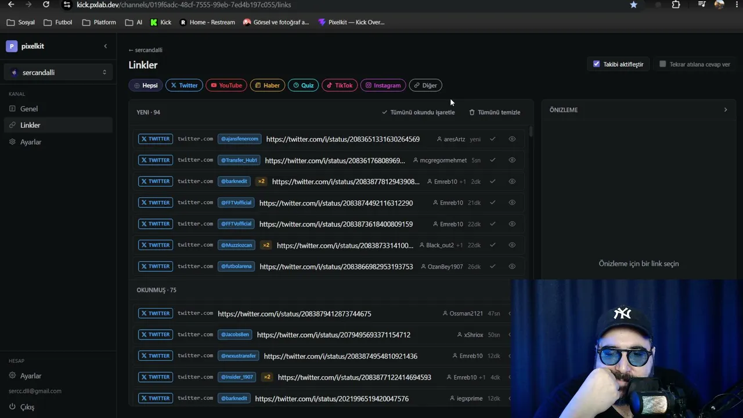Mark the link ending 809159 as read
This screenshot has width=743, height=418.
[x=493, y=224]
